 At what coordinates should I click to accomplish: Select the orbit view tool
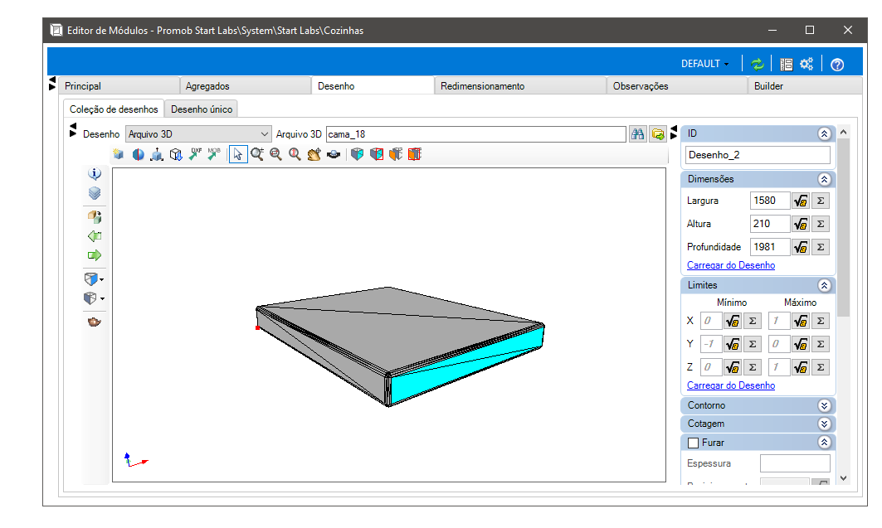[333, 154]
